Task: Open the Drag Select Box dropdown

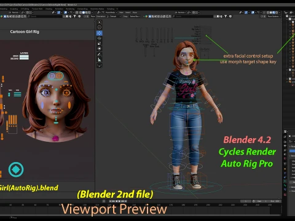Action: tap(135, 17)
